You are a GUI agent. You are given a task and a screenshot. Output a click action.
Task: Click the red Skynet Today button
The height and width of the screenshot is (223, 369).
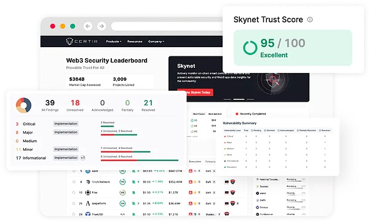click(196, 93)
